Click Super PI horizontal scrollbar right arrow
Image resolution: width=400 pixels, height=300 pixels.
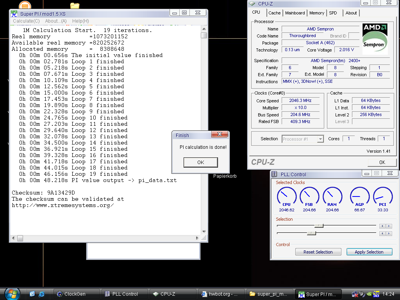(x=197, y=238)
